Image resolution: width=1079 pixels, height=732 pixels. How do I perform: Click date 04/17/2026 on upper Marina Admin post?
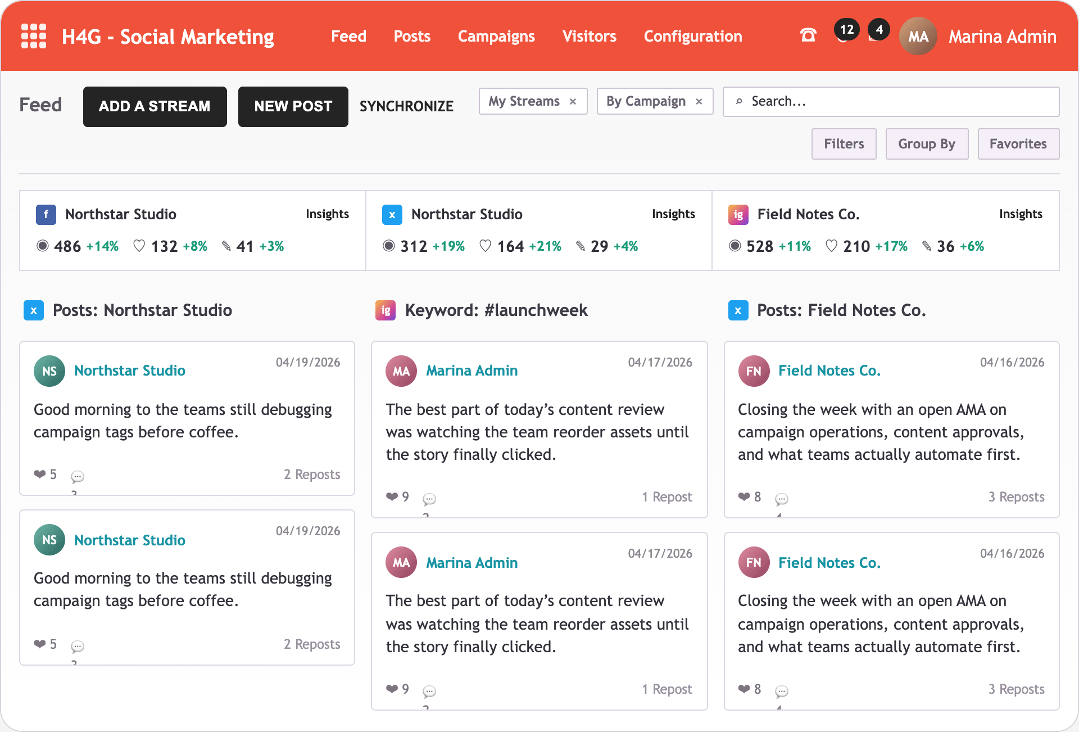660,363
